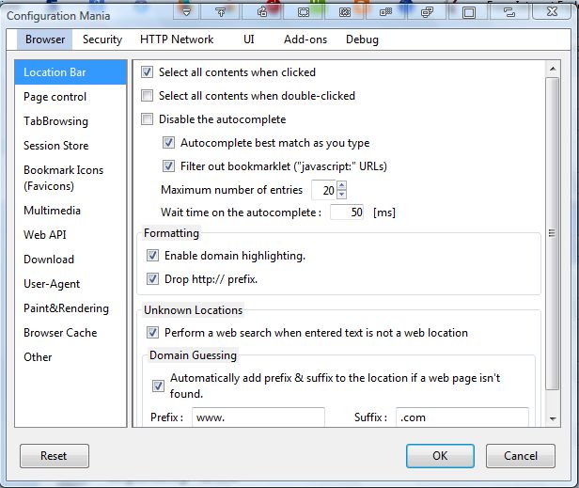The width and height of the screenshot is (579, 488).
Task: Click the Wait time on autocomplete field
Action: coord(347,213)
